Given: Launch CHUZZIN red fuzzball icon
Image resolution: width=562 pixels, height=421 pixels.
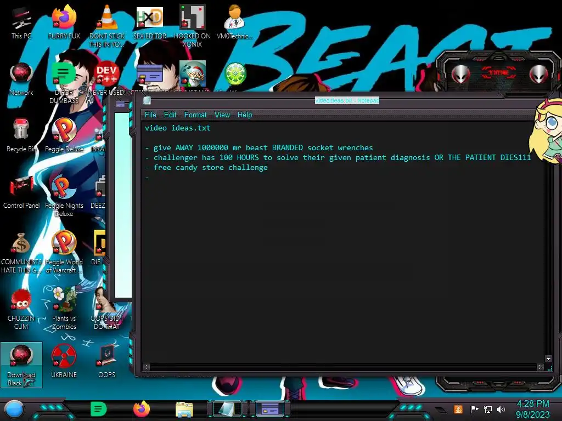Looking at the screenshot, I should pos(21,309).
